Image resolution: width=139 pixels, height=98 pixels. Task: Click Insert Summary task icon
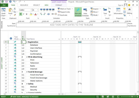(110, 9)
